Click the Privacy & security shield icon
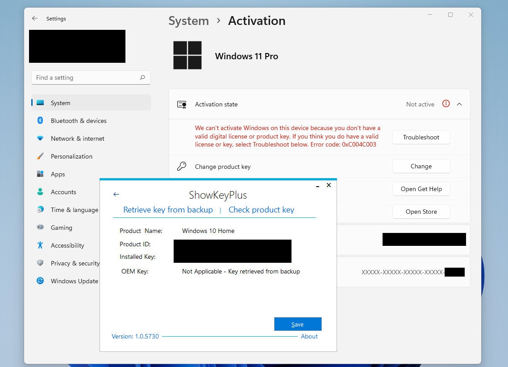 (40, 263)
